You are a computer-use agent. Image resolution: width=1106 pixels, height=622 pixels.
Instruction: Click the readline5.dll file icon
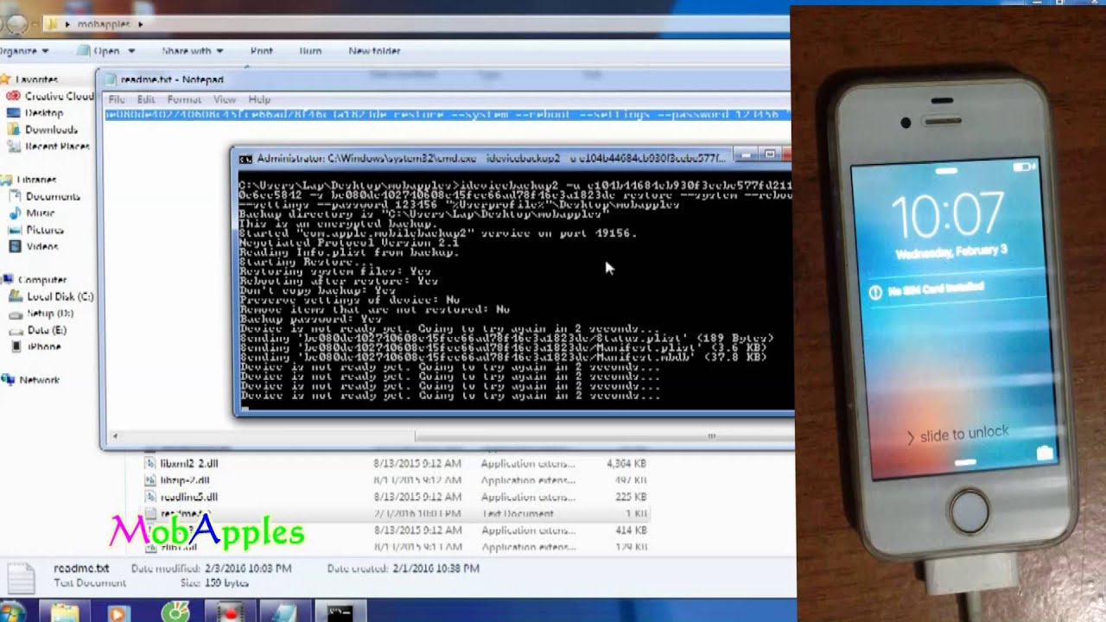tap(149, 497)
